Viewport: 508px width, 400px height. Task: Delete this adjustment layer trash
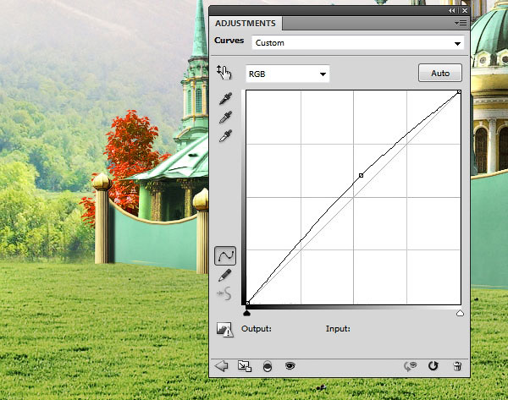tap(457, 366)
